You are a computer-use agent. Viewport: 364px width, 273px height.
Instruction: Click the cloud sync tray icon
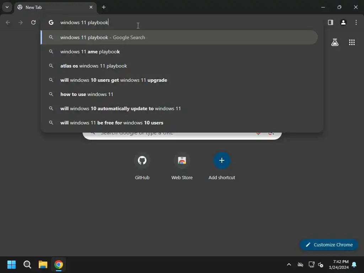[x=300, y=264]
